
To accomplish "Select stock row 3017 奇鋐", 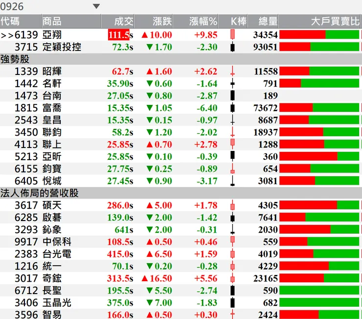I will tap(181, 278).
